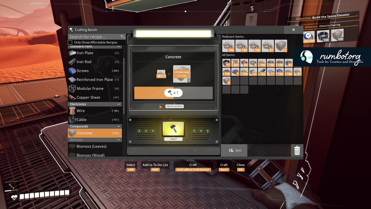Click the Iron Rod stack of 142
The height and width of the screenshot is (209, 371).
click(262, 72)
